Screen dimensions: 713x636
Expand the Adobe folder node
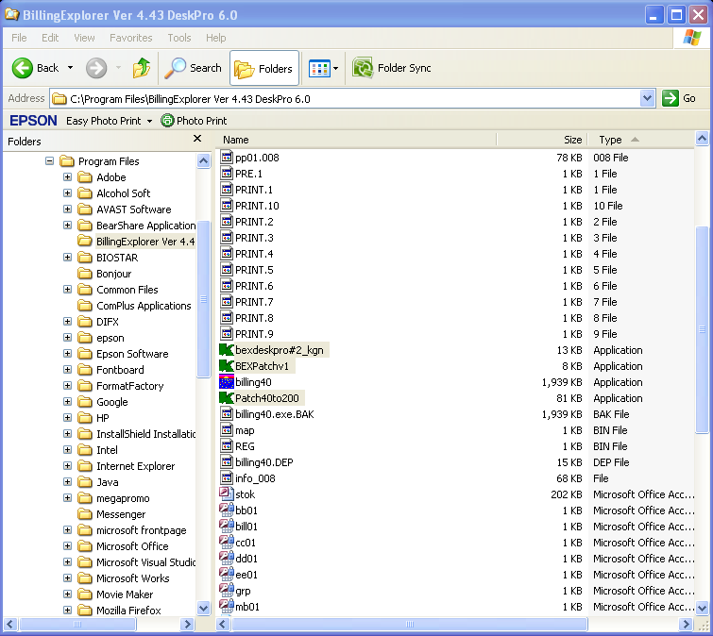click(67, 177)
